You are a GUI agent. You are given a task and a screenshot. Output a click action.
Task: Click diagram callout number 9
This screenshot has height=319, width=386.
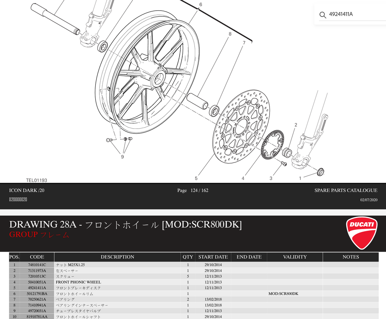pyautogui.click(x=122, y=157)
